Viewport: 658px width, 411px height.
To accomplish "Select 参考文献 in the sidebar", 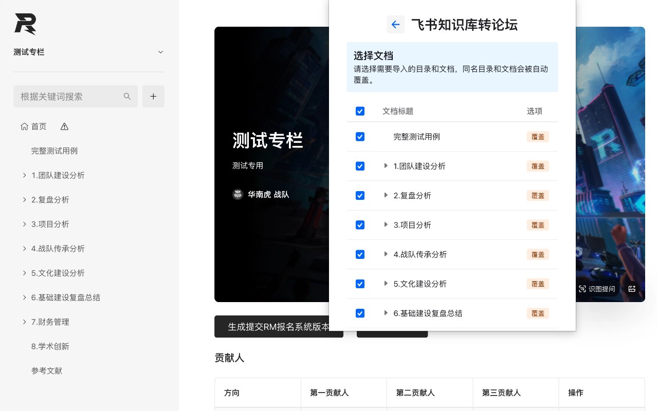I will pos(46,370).
